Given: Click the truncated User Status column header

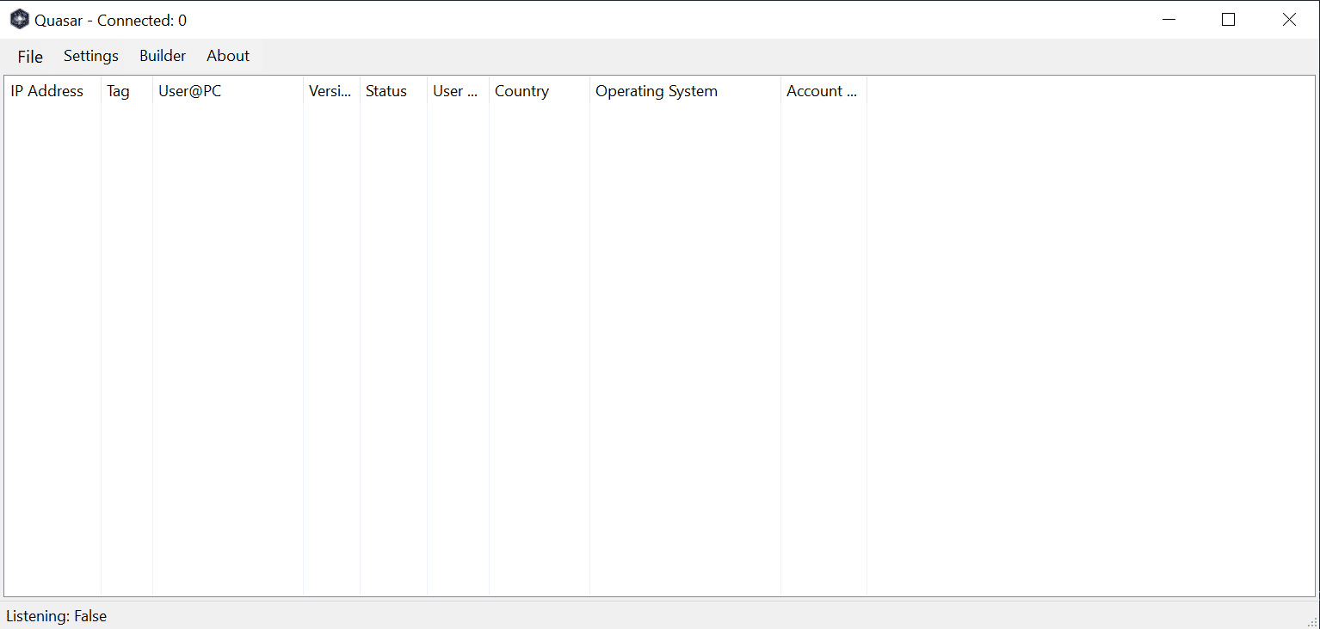Looking at the screenshot, I should tap(458, 91).
